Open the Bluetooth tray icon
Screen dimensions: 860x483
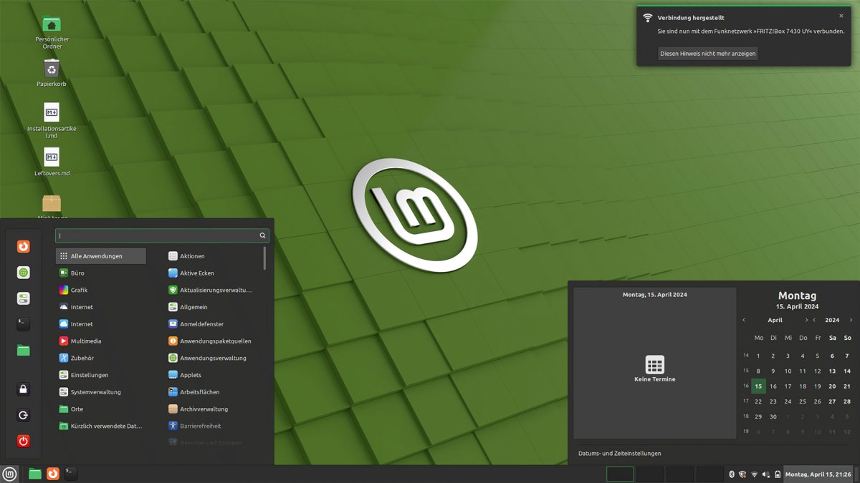[x=732, y=474]
